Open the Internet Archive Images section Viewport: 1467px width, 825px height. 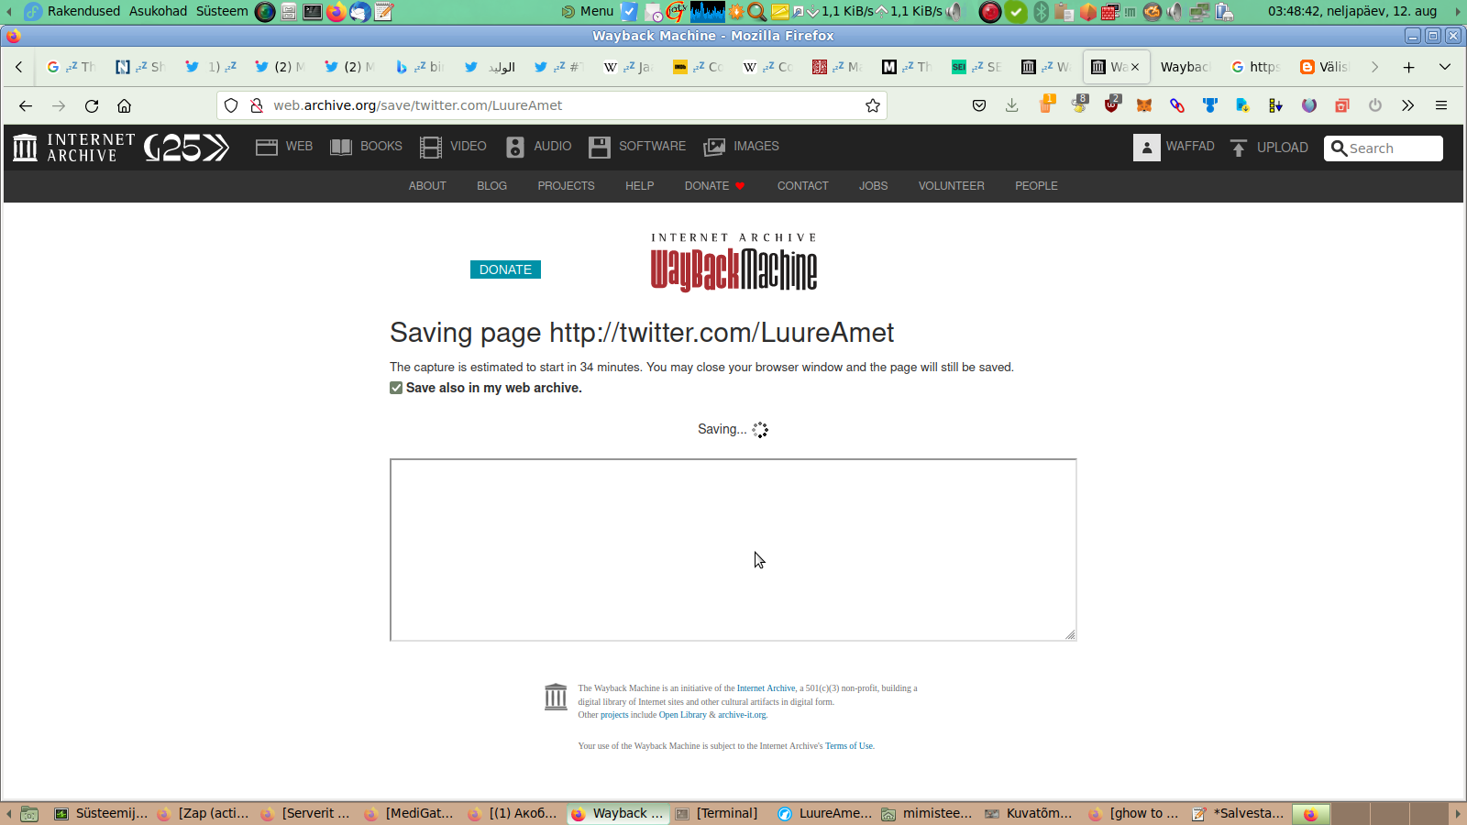(x=741, y=147)
